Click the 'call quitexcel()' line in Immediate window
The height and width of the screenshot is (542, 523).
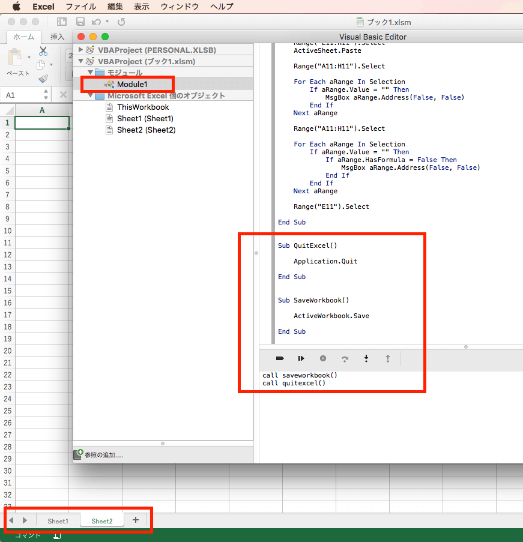[x=294, y=383]
